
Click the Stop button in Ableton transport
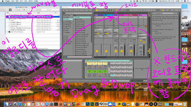pyautogui.click(x=110, y=10)
